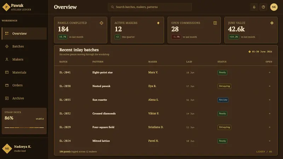283x159 pixels.
Task: Click the +2 this quarter badge
Action: click(117, 37)
